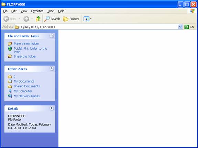Open the Help menu

coord(61,11)
